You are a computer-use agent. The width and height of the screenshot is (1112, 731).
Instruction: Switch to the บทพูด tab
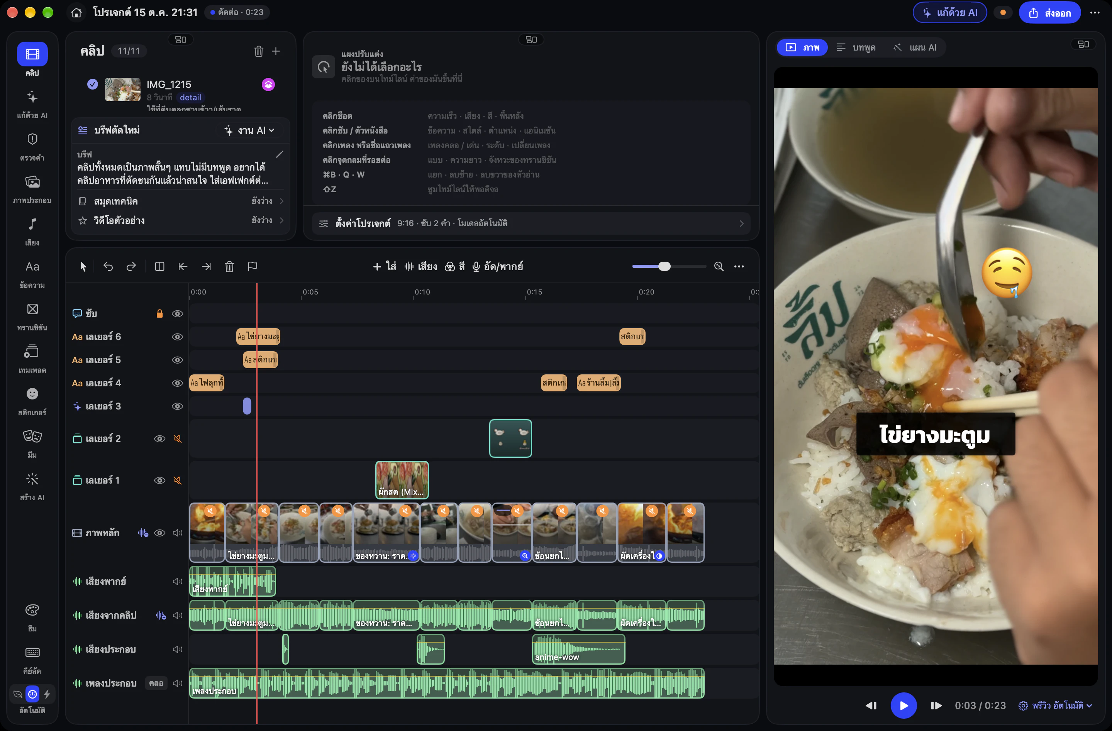856,47
